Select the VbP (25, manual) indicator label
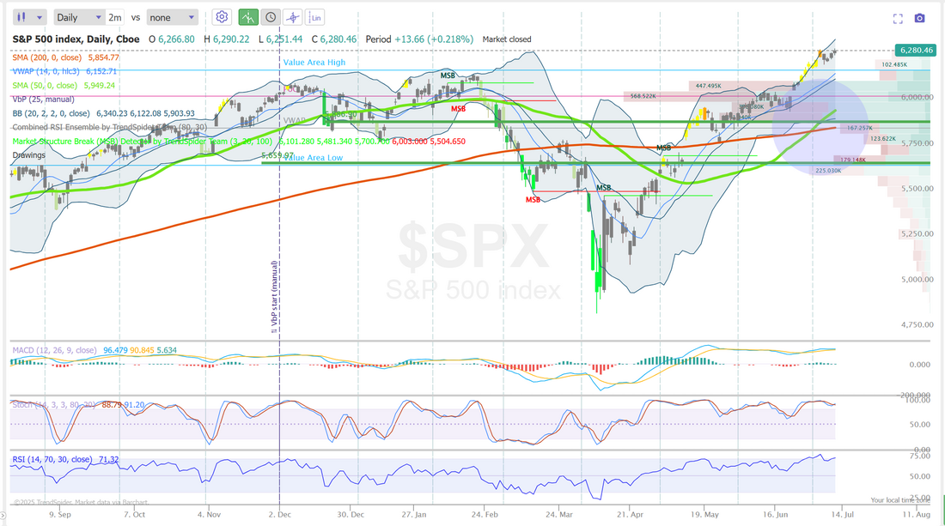Viewport: 945px width, 526px height. coord(44,100)
